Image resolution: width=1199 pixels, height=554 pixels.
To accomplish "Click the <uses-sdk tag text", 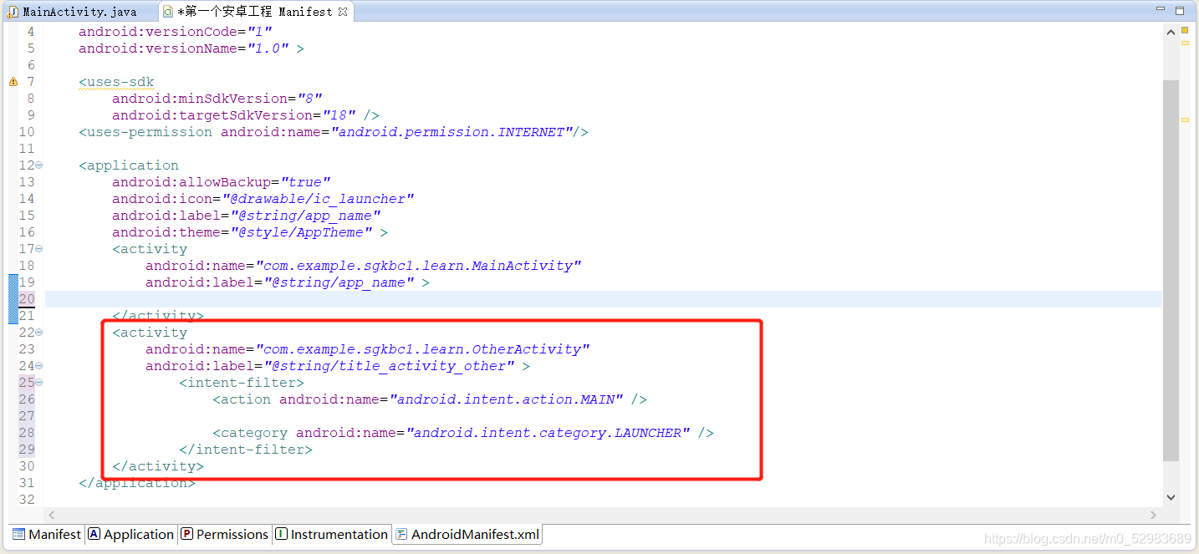I will tap(116, 82).
